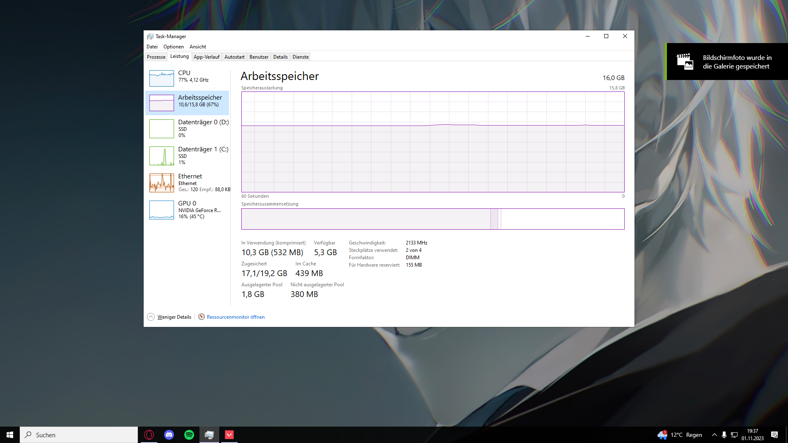
Task: Collapse view with Weniger Details chevron
Action: (x=151, y=317)
